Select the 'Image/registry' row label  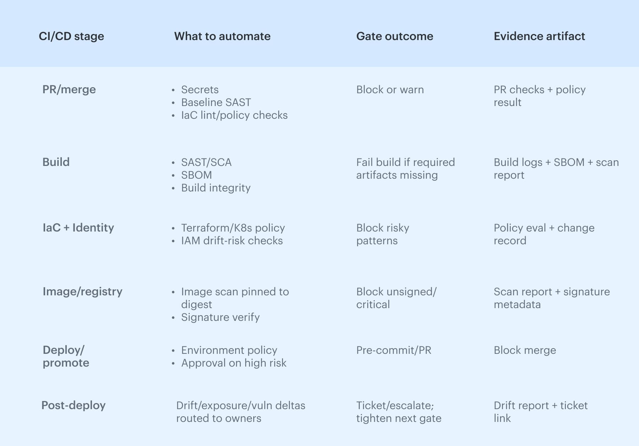point(82,291)
